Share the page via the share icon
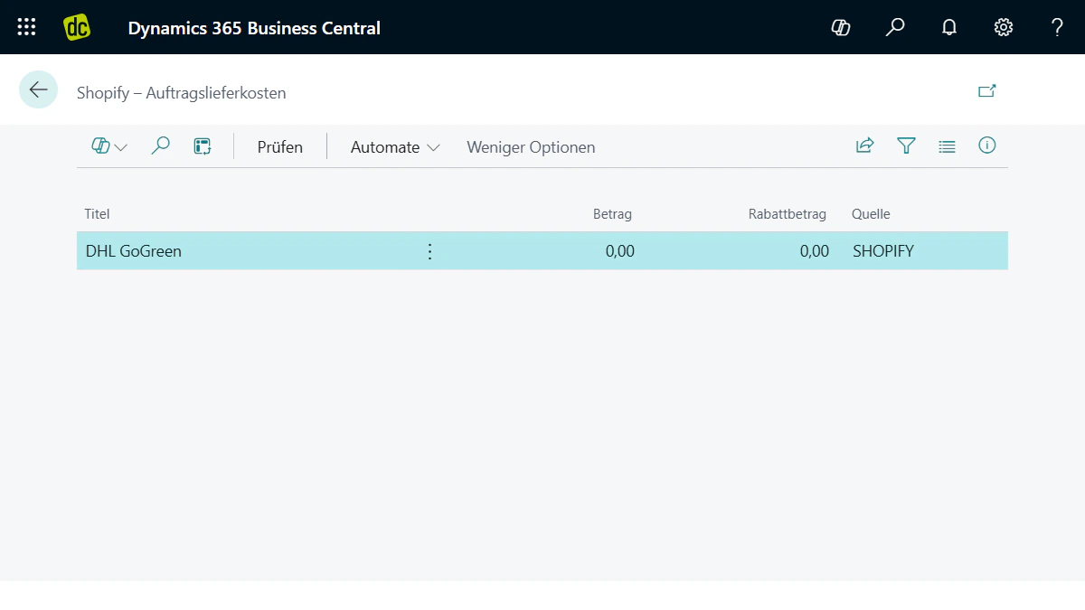The height and width of the screenshot is (610, 1085). (x=865, y=145)
